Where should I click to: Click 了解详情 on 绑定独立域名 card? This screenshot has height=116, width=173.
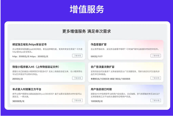click(77, 56)
